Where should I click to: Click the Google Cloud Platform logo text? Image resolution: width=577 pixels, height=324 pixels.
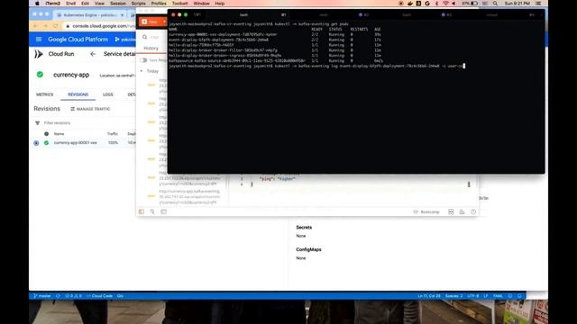pyautogui.click(x=78, y=40)
